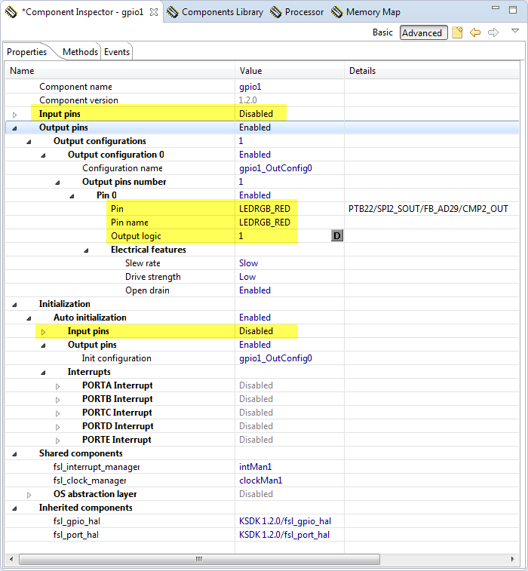This screenshot has width=528, height=571.
Task: Click the Processor tab chip icon
Action: point(277,12)
